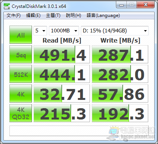Viewport: 158px width, 144px height.
Task: Click the CrystalDiskMark title bar app icon
Action: coord(7,6)
